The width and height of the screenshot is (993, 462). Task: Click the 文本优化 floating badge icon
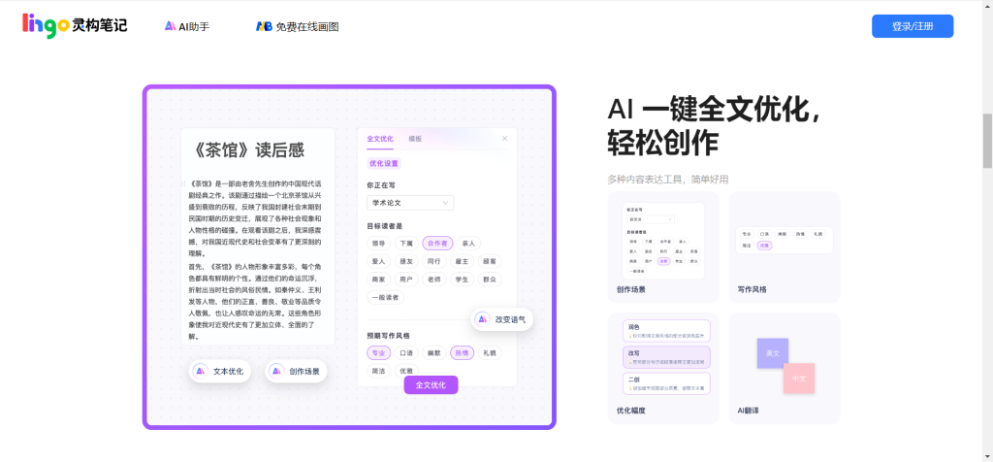(200, 371)
